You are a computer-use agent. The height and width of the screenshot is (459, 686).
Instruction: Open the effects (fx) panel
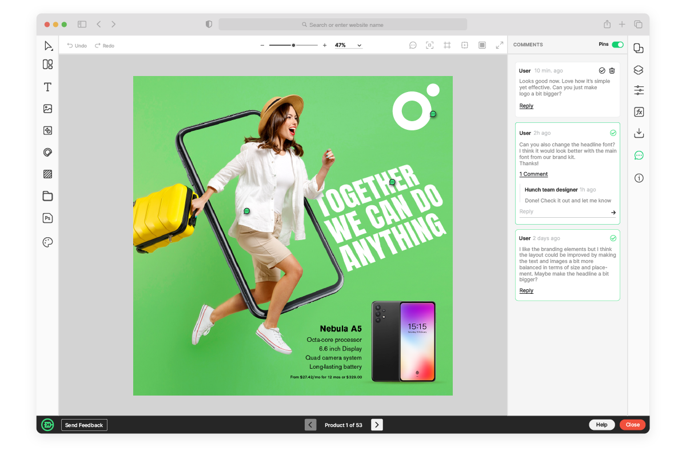pyautogui.click(x=639, y=112)
